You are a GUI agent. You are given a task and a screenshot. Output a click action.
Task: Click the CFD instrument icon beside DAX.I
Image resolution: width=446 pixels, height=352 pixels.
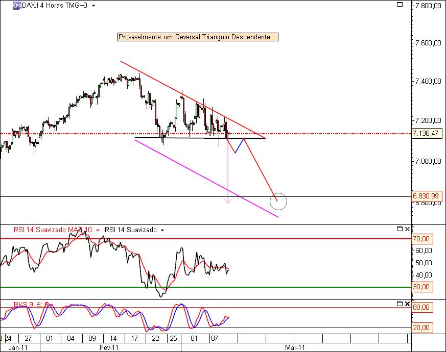(x=17, y=5)
